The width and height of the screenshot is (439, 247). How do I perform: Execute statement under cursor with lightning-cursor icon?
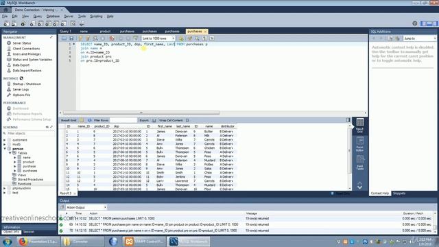pyautogui.click(x=88, y=38)
